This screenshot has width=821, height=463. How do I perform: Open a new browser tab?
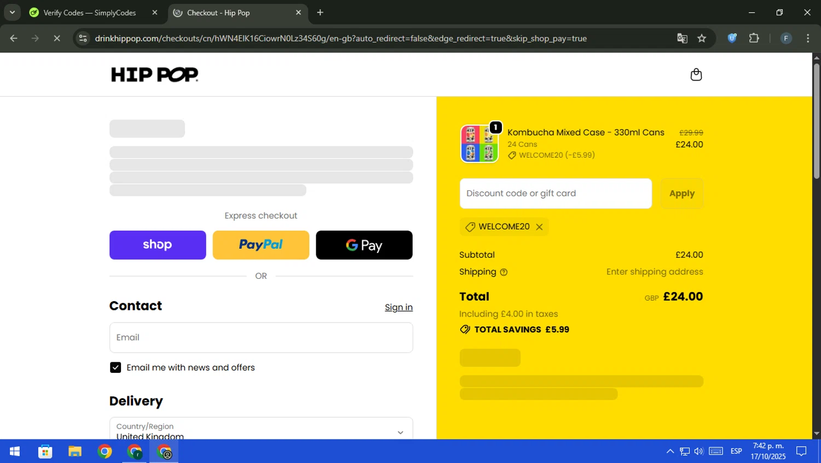[320, 13]
